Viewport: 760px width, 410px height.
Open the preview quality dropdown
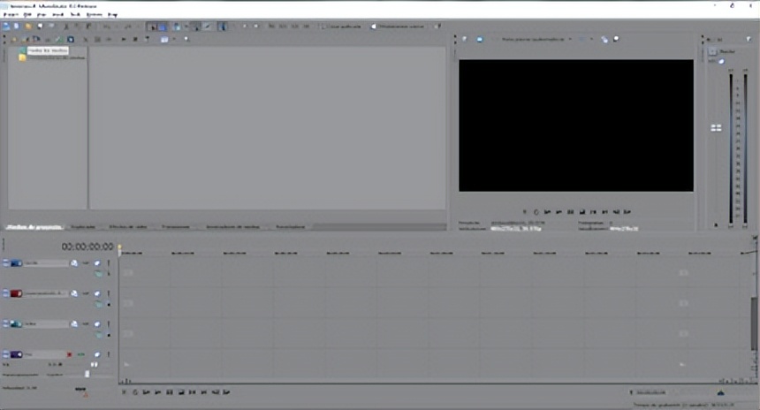570,39
